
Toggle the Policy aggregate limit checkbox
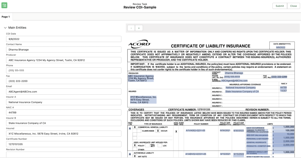click(135, 146)
